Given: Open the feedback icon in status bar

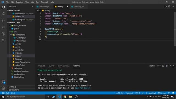Looking at the screenshot, I should pyautogui.click(x=169, y=93).
